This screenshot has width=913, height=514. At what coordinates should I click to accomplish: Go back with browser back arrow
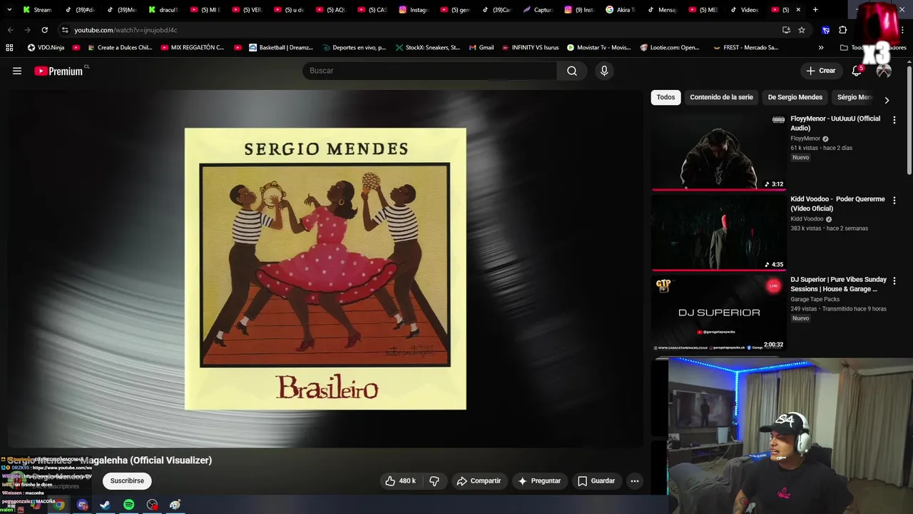10,30
